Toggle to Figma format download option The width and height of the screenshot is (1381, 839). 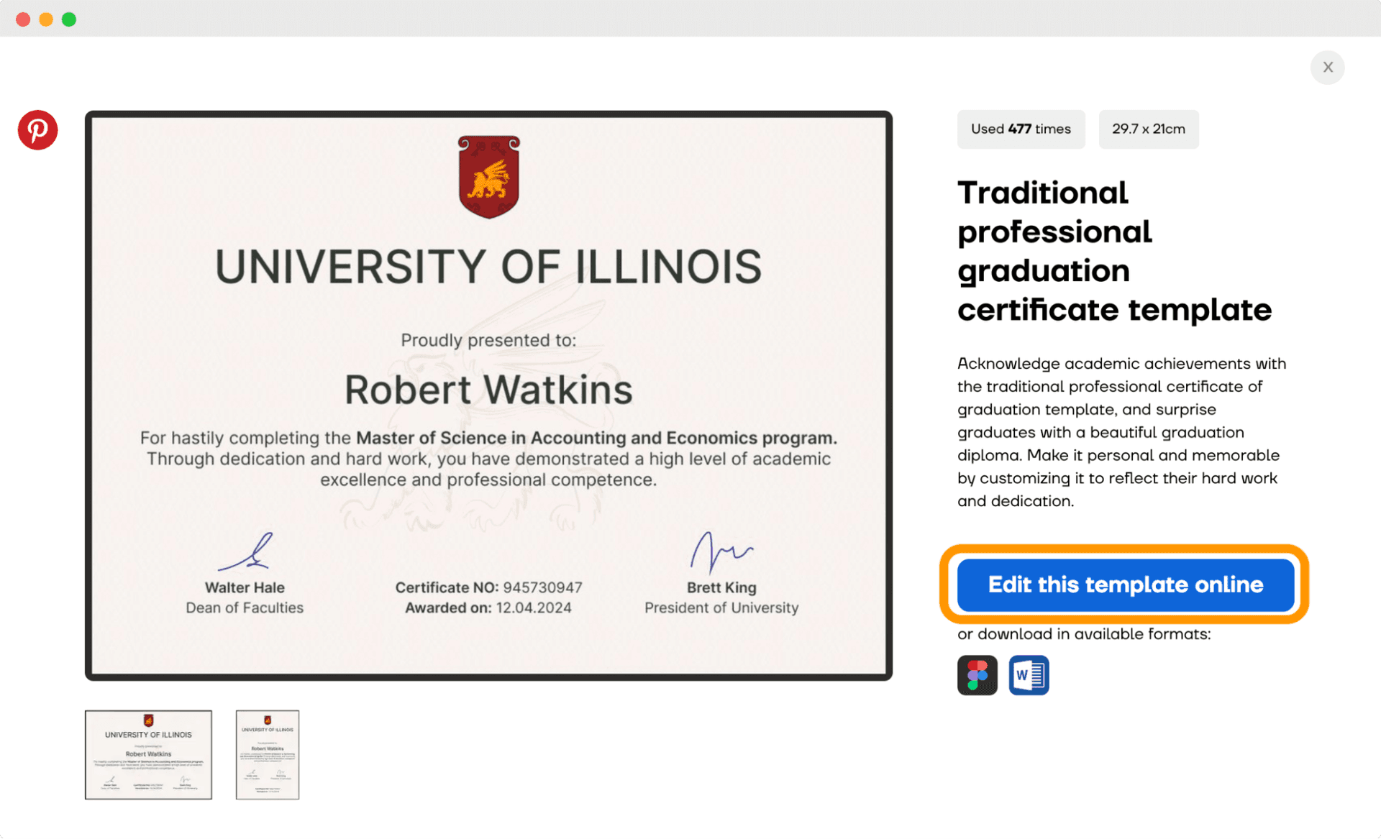point(978,675)
